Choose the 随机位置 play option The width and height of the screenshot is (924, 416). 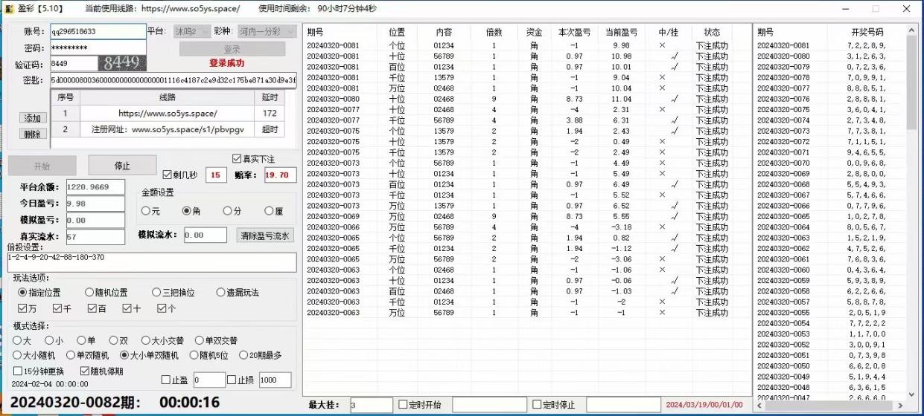[x=89, y=293]
